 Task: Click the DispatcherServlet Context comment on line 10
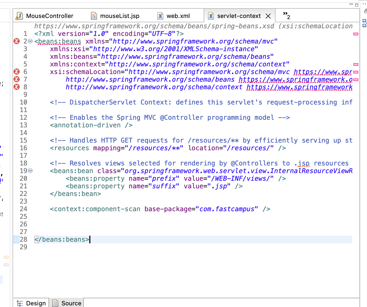(x=201, y=102)
